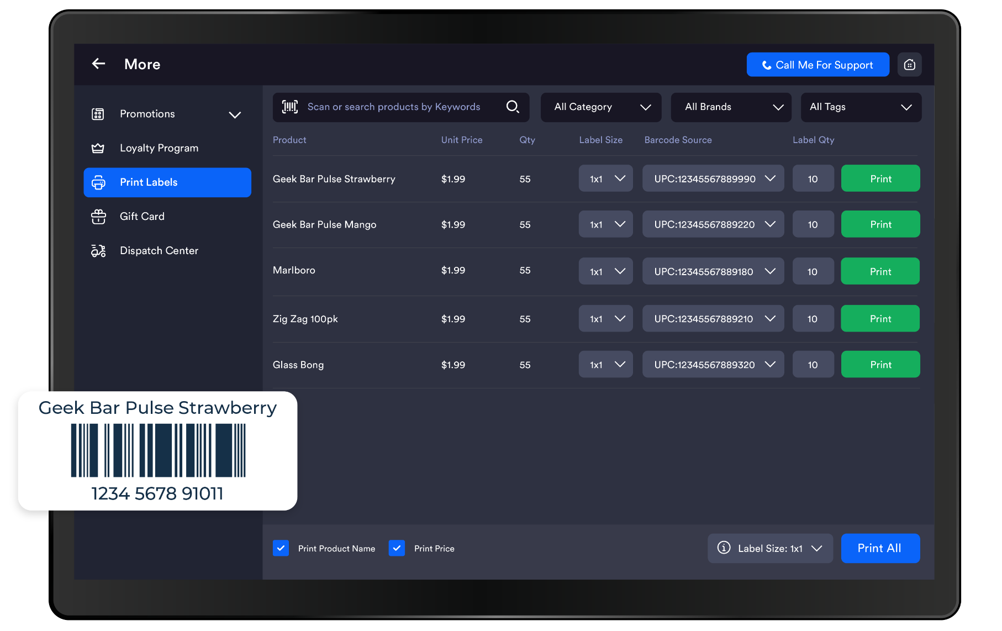Image resolution: width=1002 pixels, height=631 pixels.
Task: Click the info icon beside Label Size
Action: pos(724,548)
